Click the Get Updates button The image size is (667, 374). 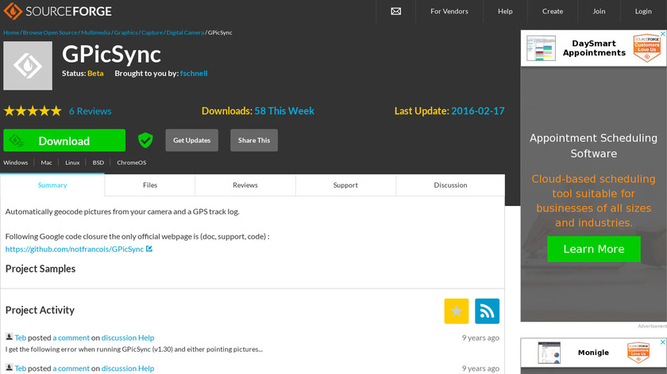coord(192,140)
